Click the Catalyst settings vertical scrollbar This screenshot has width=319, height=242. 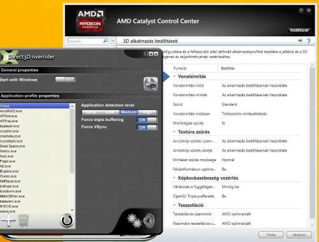point(312,143)
